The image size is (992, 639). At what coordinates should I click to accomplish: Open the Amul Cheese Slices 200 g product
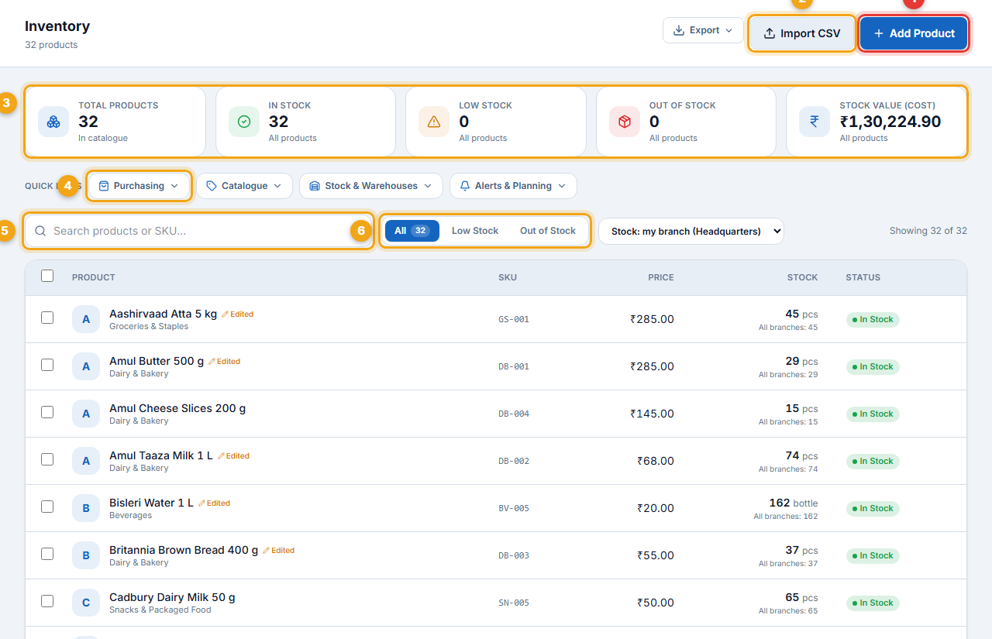point(177,408)
